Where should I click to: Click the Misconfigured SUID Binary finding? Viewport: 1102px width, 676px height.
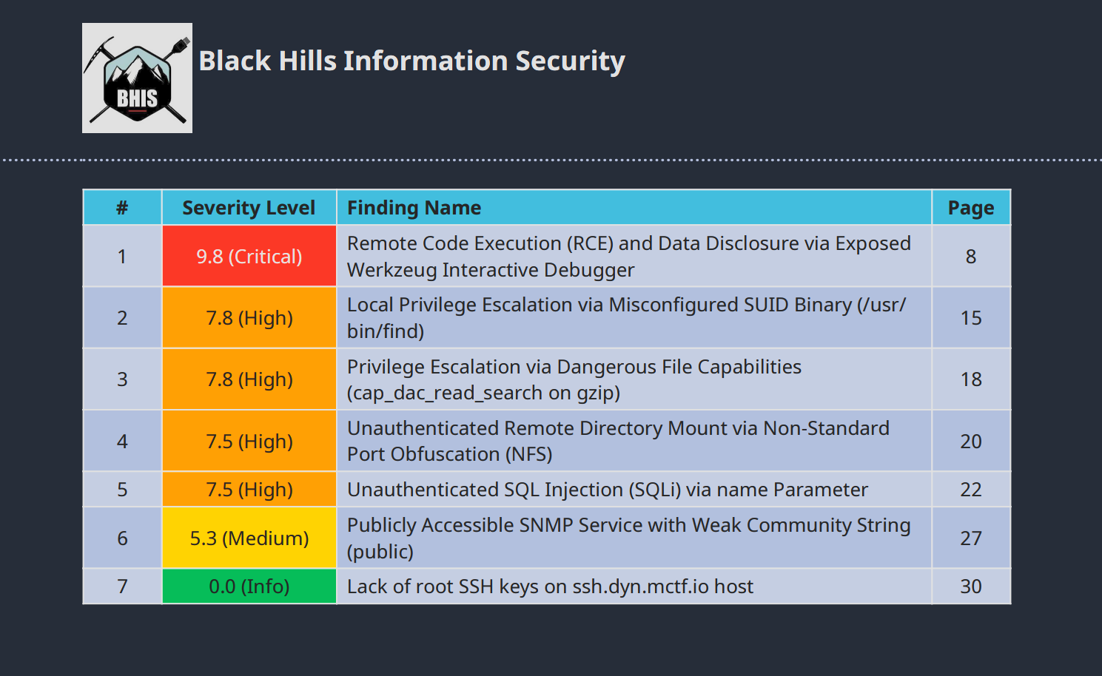coord(634,318)
